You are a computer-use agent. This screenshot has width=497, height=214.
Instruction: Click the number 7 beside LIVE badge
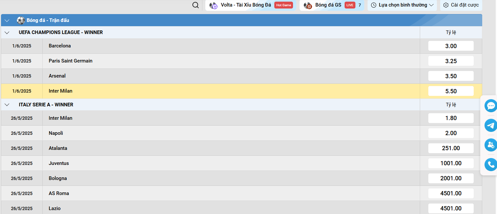coord(360,5)
